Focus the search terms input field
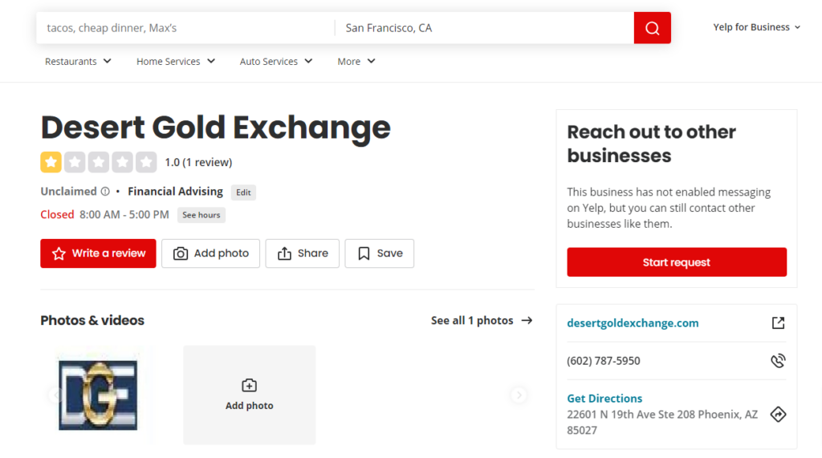 pyautogui.click(x=185, y=28)
